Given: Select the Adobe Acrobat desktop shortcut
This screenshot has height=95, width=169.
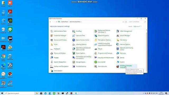Looking at the screenshot, I should click(10, 13).
